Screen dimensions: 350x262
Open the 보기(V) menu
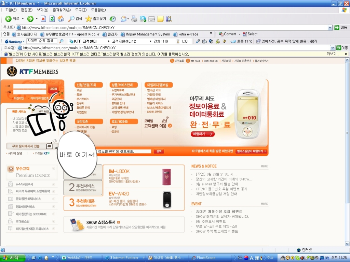pyautogui.click(x=42, y=10)
